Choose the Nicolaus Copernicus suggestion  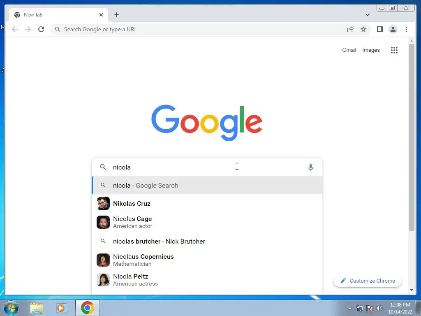tap(207, 260)
